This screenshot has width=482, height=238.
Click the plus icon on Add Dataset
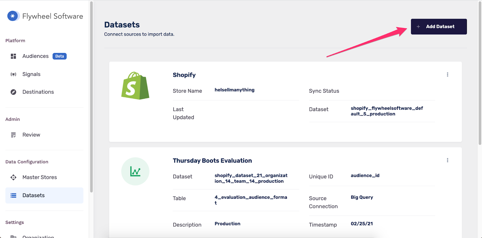click(418, 27)
